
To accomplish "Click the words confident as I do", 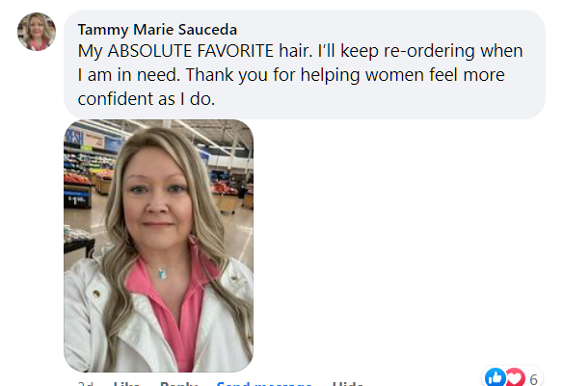I will [147, 99].
